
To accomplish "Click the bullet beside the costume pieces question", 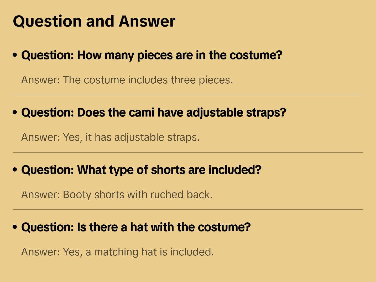I will [15, 55].
